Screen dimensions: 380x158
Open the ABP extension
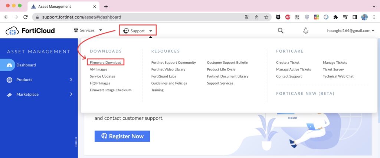click(288, 17)
